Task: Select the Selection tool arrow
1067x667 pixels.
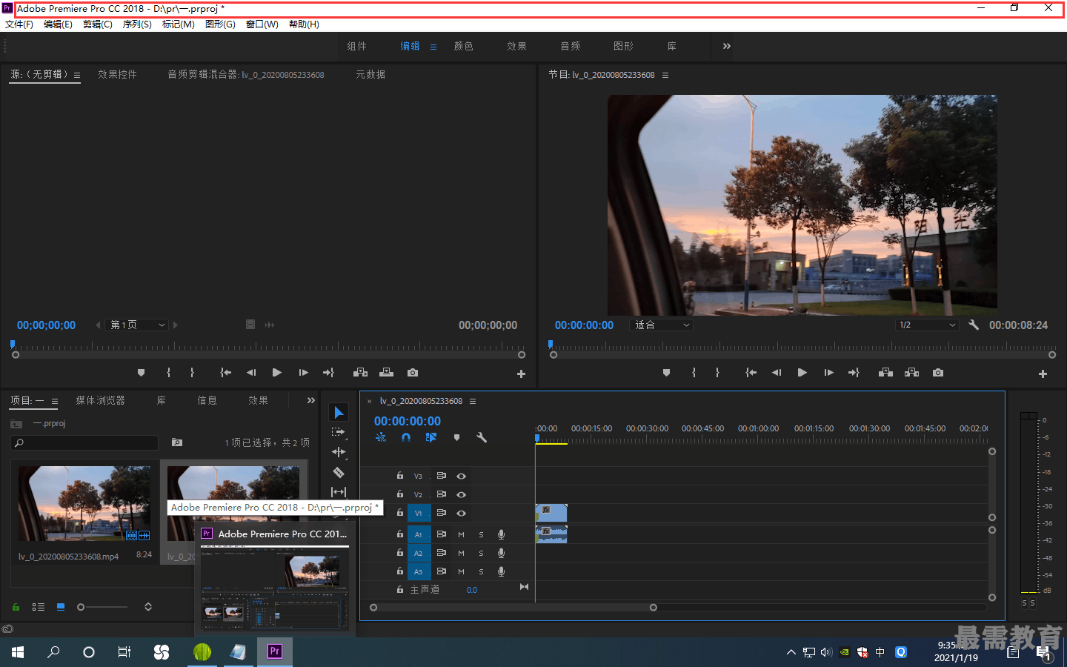Action: [339, 413]
